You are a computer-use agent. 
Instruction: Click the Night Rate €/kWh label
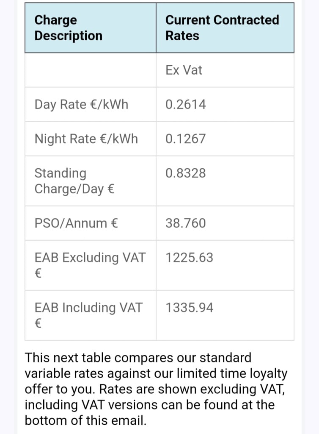86,139
